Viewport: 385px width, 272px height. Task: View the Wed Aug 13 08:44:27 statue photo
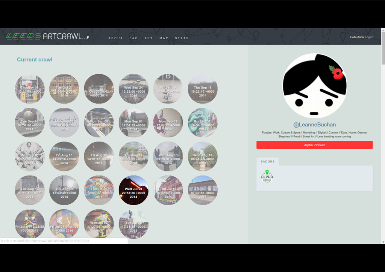(203, 156)
